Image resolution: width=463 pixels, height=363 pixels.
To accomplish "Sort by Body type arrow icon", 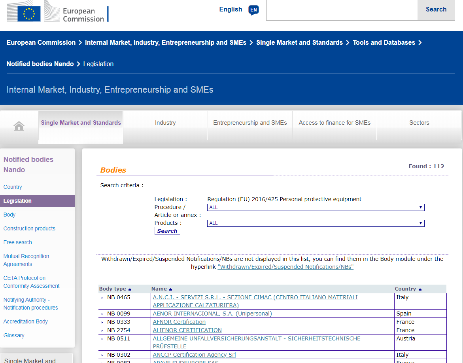I will click(x=130, y=289).
